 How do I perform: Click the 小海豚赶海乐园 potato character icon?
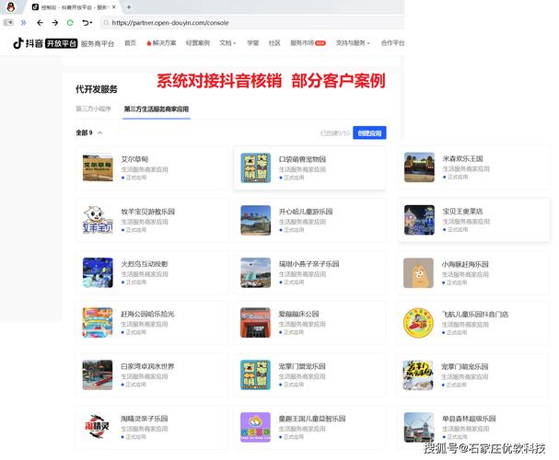[x=418, y=272]
